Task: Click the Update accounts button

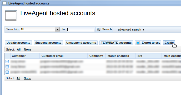Action: pos(18,43)
